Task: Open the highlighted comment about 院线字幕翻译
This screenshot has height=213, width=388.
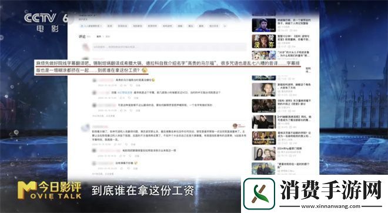Action: click(168, 66)
